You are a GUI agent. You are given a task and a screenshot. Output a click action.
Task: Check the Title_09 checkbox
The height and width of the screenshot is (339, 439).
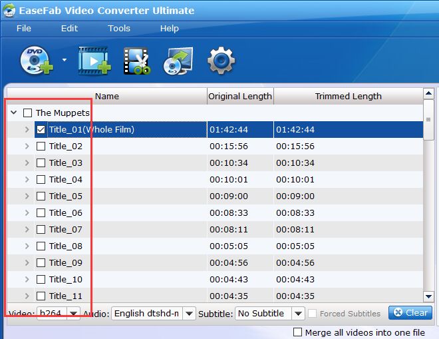point(41,262)
